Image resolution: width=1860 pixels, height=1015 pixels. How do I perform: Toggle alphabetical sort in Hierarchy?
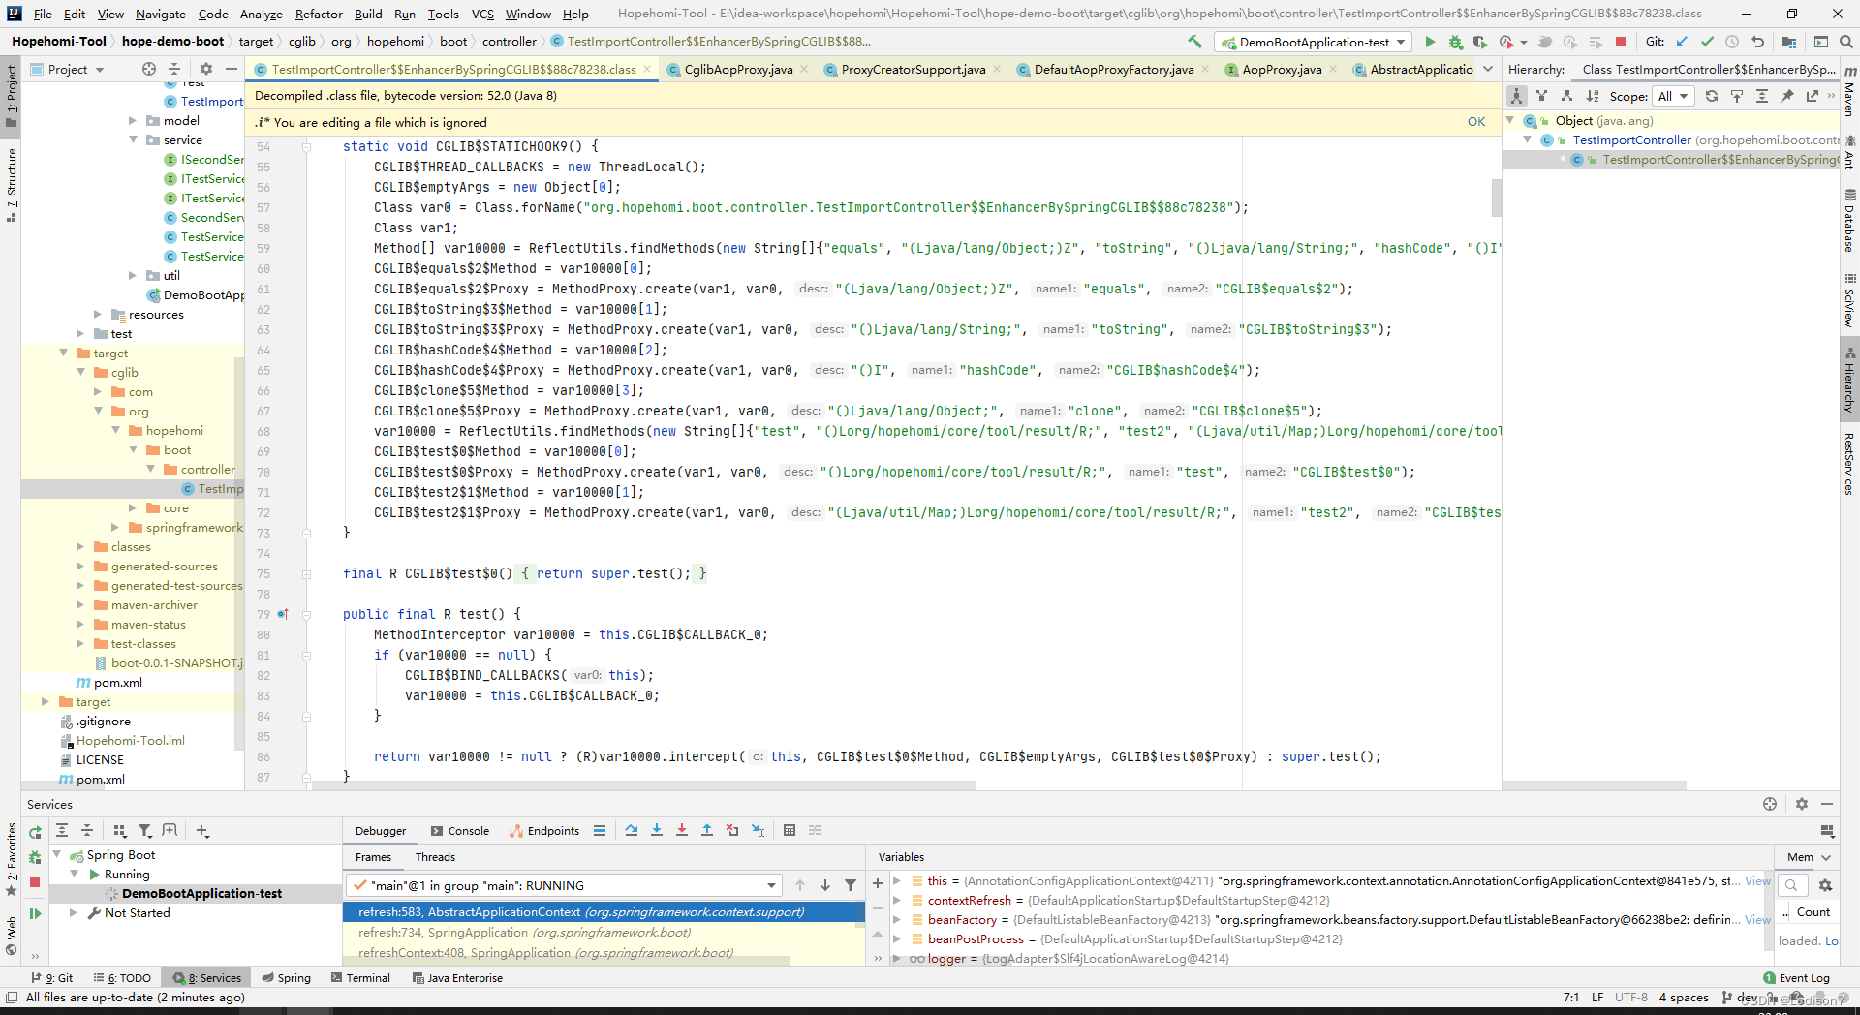(1593, 96)
